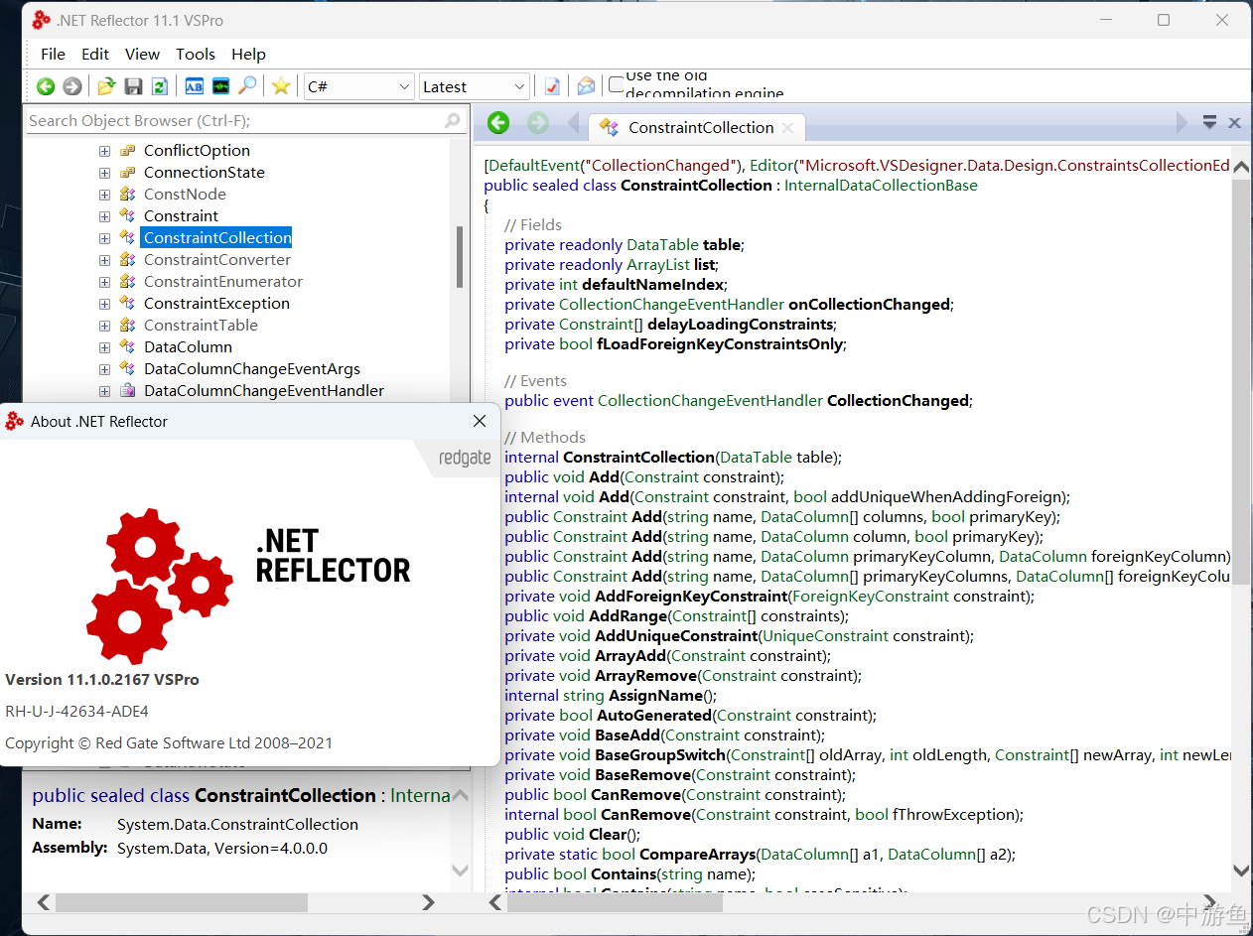Click the bottom-left pane horizontal scrollbar thumb
Screen dimensions: 1253x936
(182, 902)
